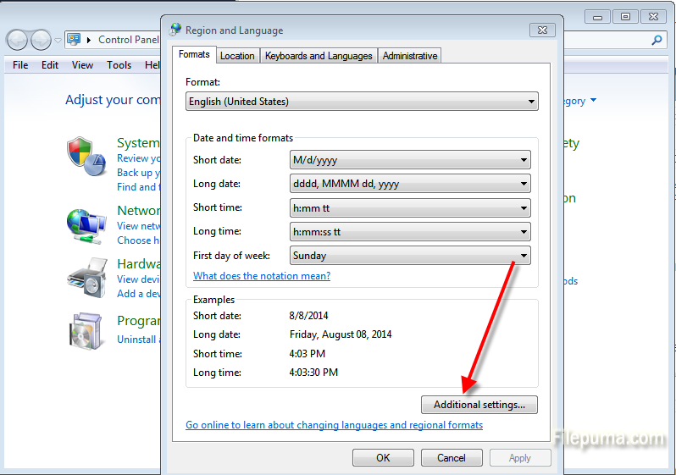
Task: Expand the Short time format dropdown
Action: tap(410, 207)
